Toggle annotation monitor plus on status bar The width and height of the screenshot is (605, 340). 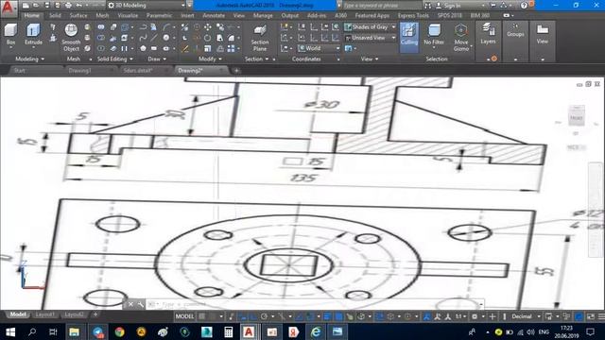[493, 316]
